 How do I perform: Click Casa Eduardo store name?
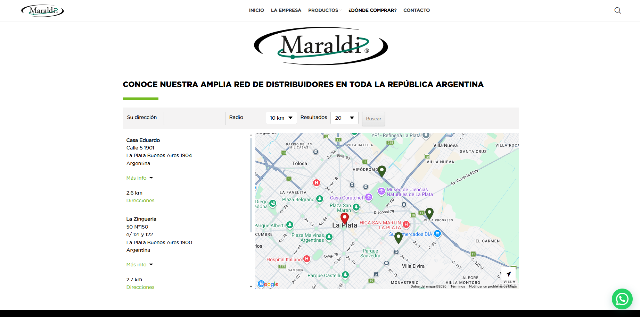(x=143, y=140)
